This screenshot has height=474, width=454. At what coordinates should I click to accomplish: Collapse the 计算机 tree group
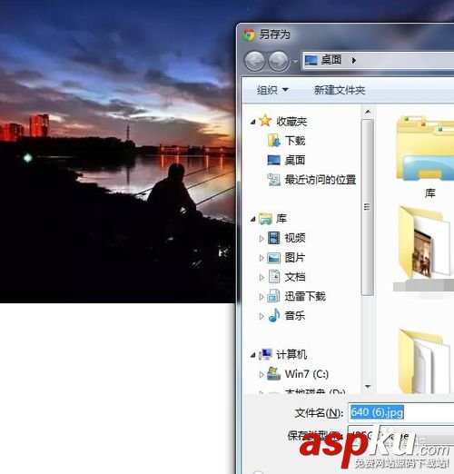click(x=253, y=355)
